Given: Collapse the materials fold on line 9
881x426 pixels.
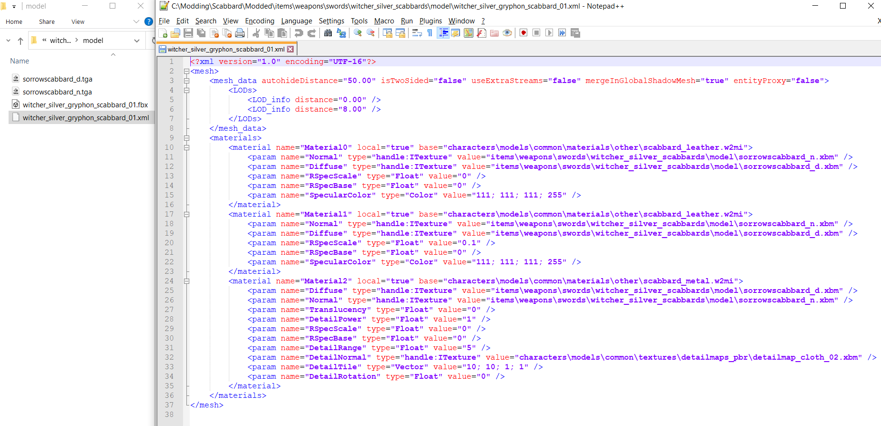Looking at the screenshot, I should pyautogui.click(x=187, y=138).
